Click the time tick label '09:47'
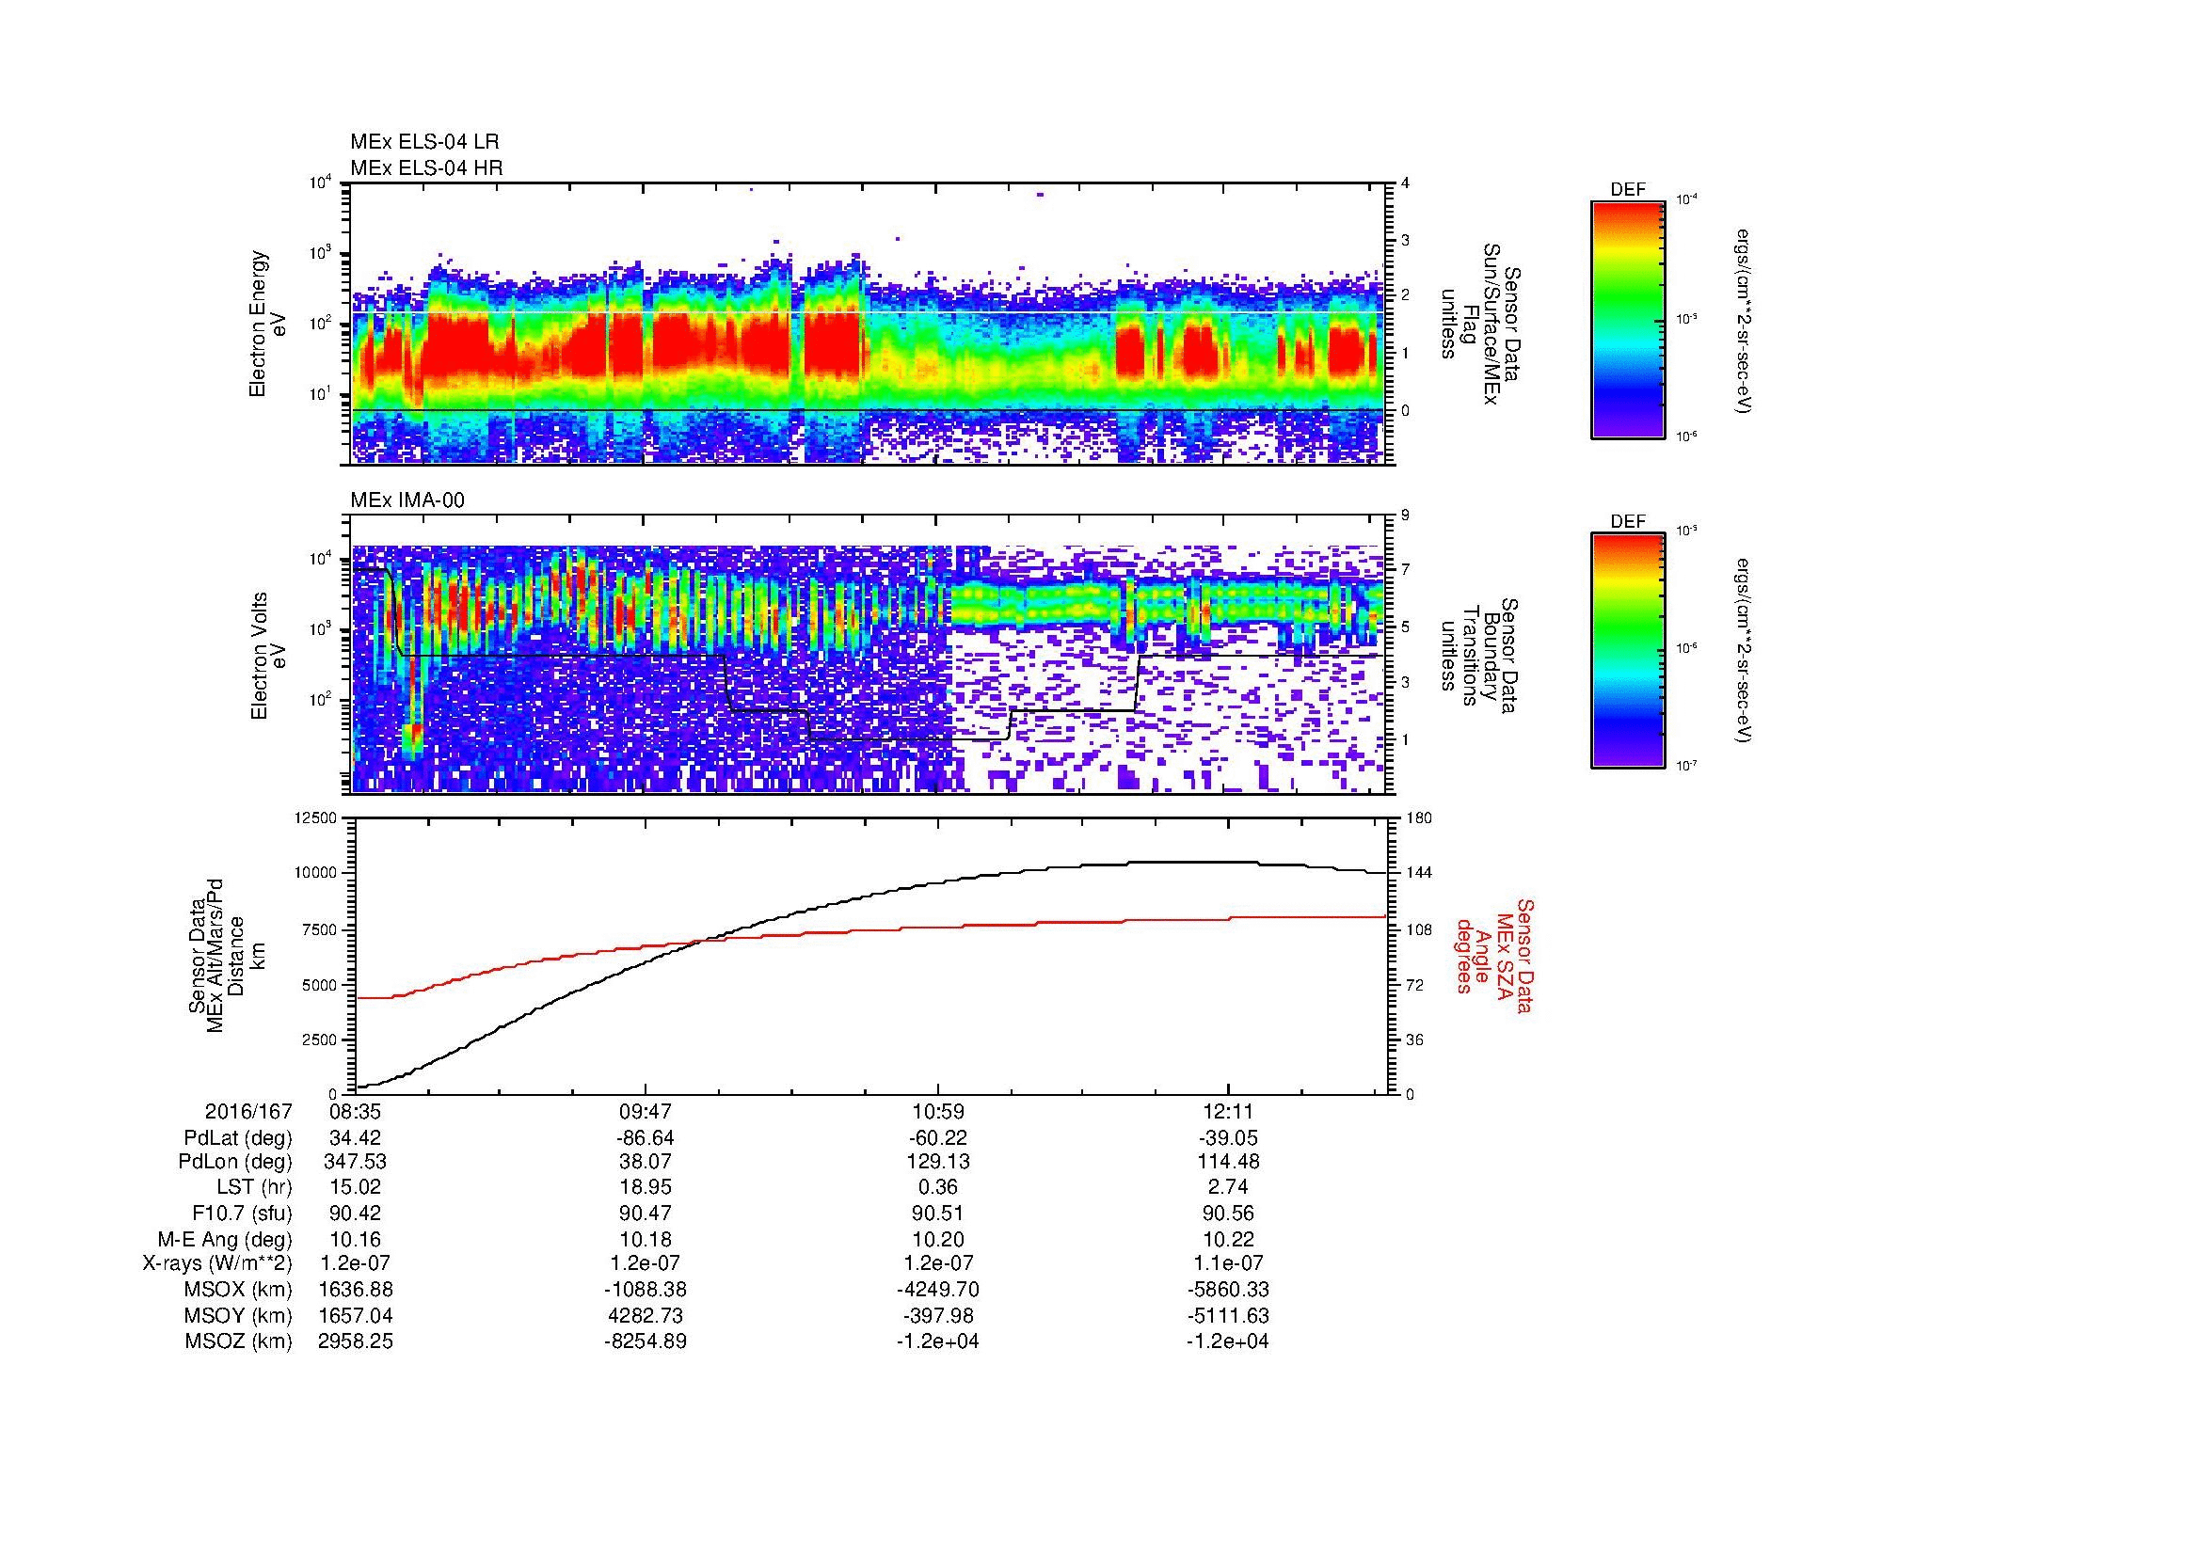This screenshot has height=1555, width=2201. click(x=646, y=1111)
